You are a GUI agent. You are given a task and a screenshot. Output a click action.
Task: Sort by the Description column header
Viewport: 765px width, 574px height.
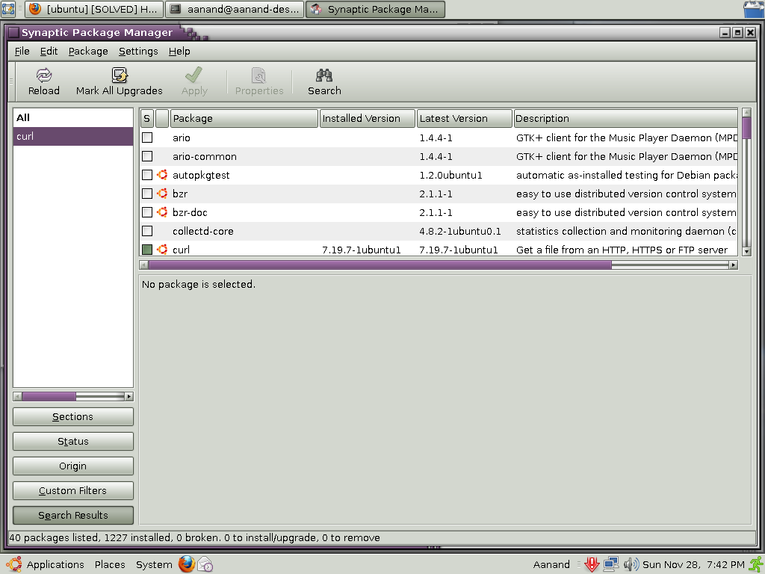click(x=625, y=118)
